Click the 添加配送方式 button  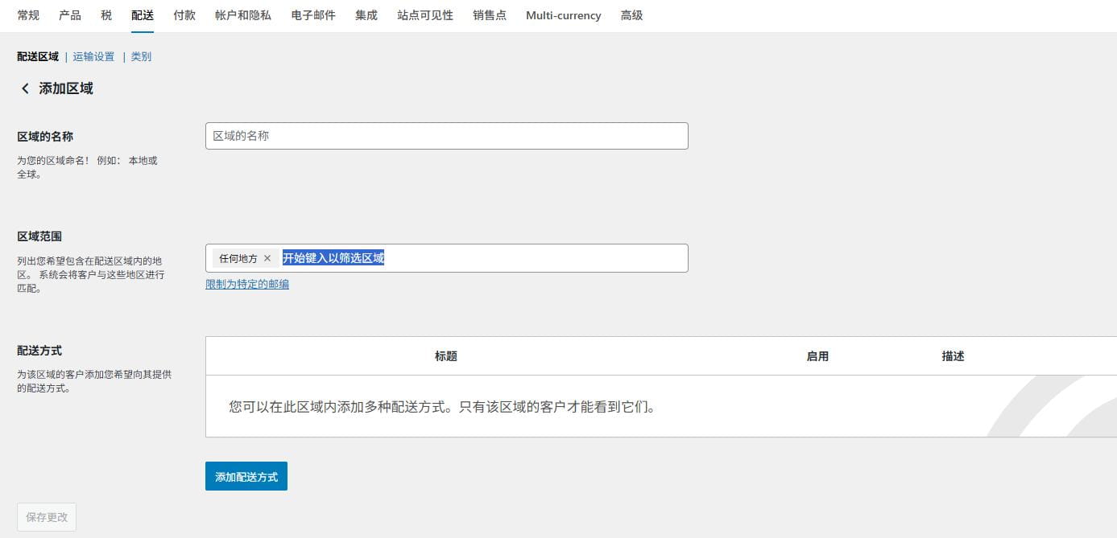click(246, 476)
